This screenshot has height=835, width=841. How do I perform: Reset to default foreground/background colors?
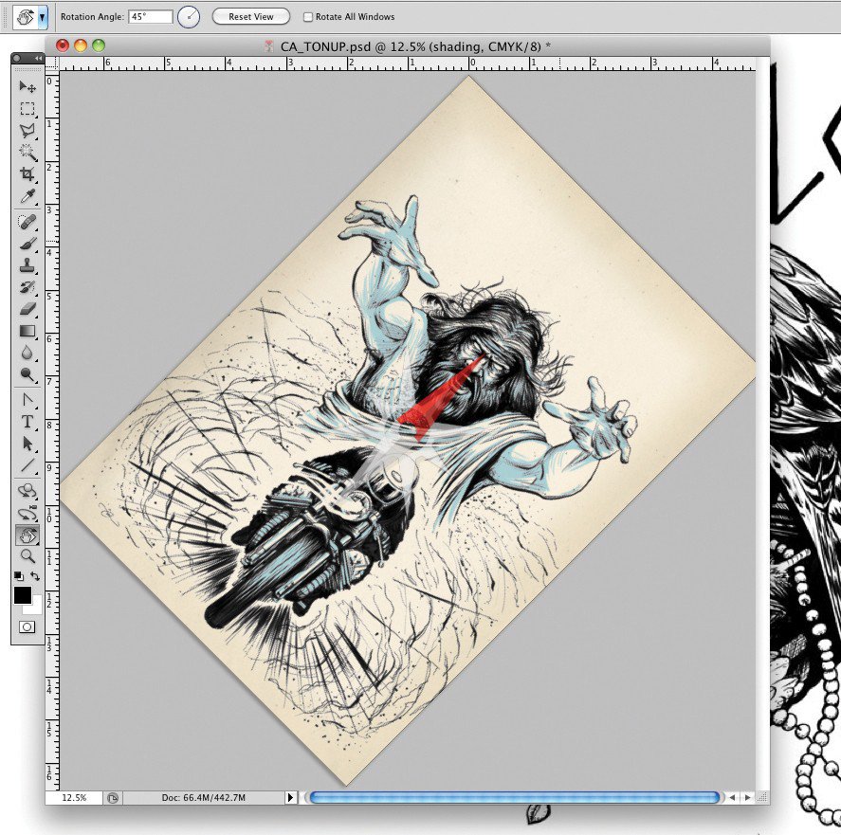tap(18, 576)
